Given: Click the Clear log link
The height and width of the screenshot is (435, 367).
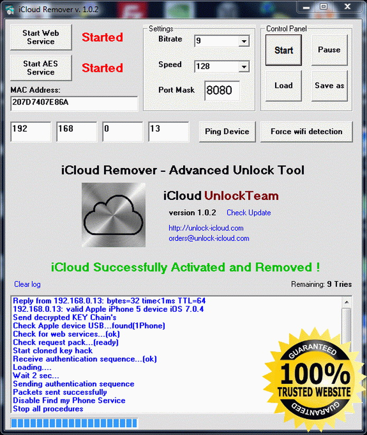Looking at the screenshot, I should click(x=27, y=284).
